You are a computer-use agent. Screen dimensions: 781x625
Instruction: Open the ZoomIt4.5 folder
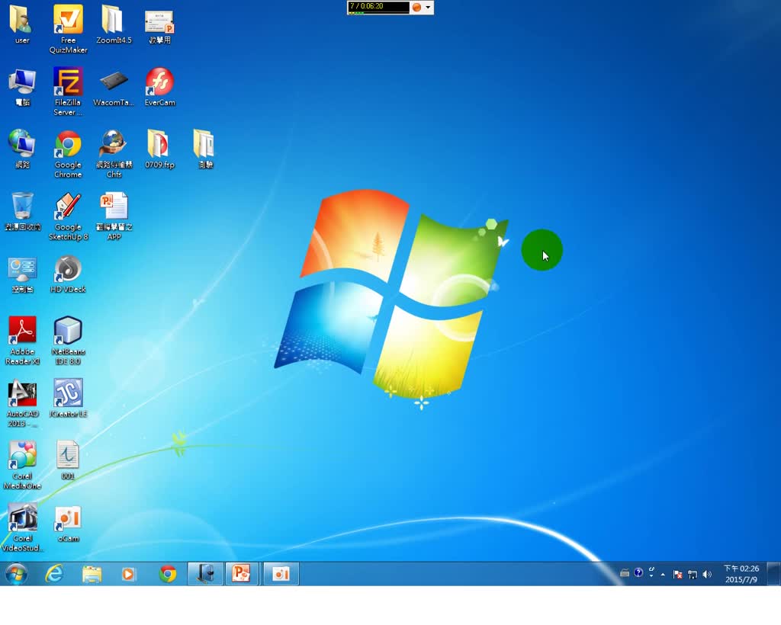pos(114,25)
